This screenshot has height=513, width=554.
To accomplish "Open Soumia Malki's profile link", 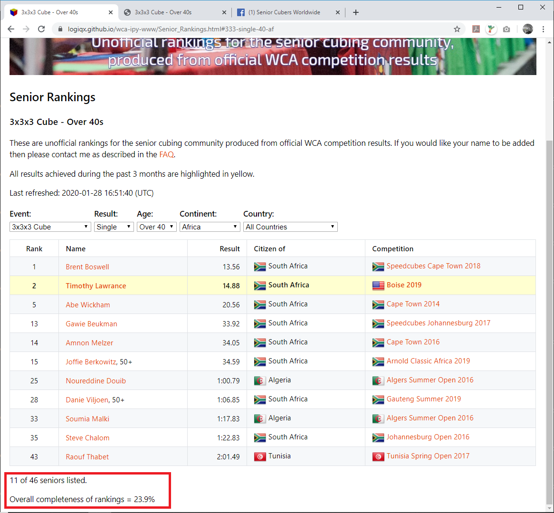I will (x=87, y=418).
